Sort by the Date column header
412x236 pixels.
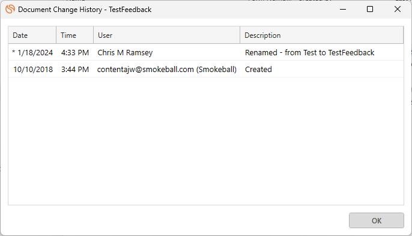coord(32,35)
